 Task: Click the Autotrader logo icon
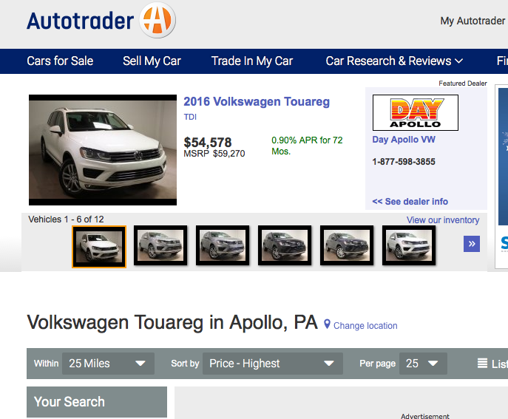pos(158,21)
